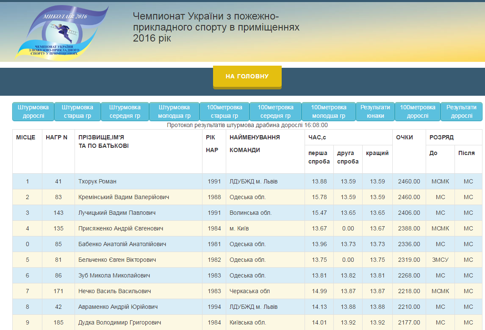Click the кращий time column header

pyautogui.click(x=377, y=153)
